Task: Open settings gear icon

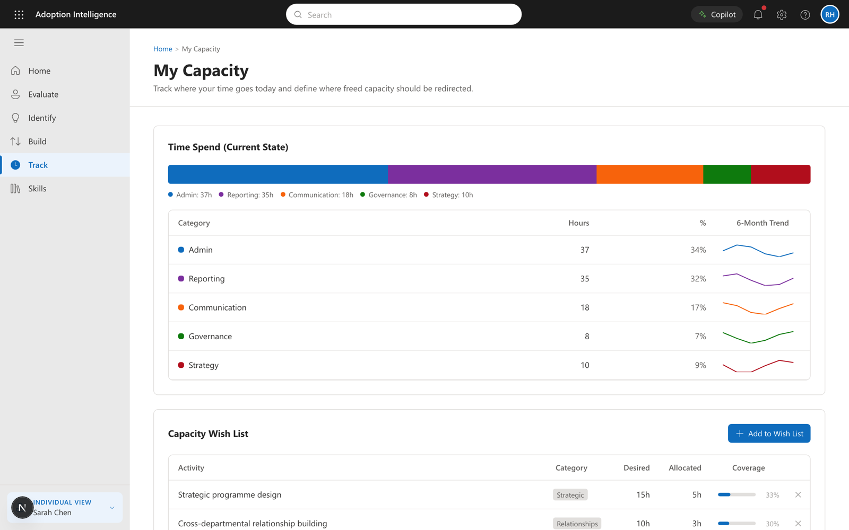Action: [x=782, y=15]
